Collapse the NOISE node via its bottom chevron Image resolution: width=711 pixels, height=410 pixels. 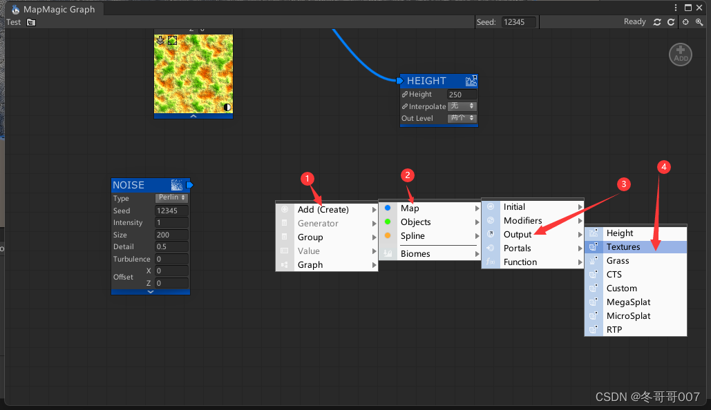(x=151, y=291)
